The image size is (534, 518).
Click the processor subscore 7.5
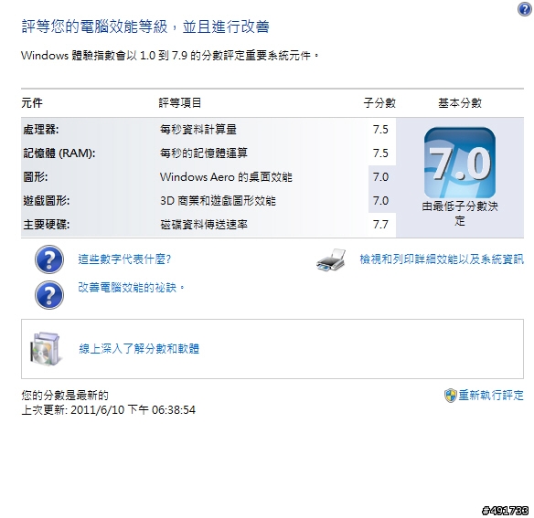coord(380,130)
